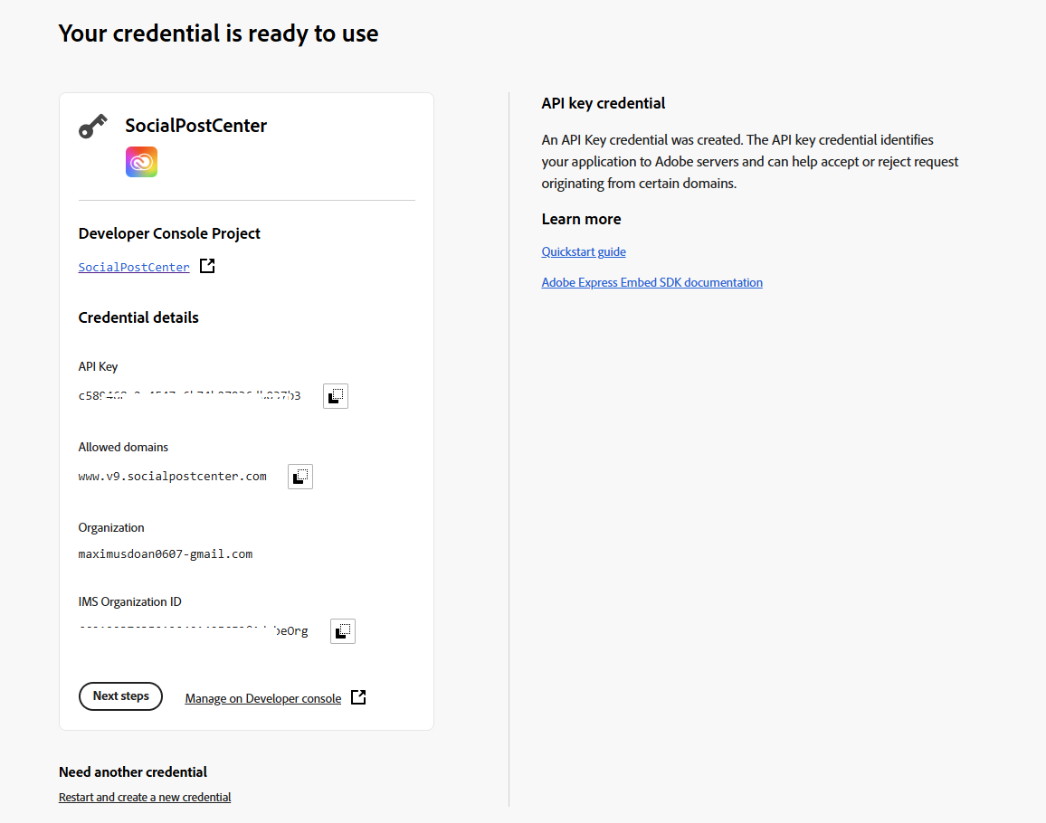Click the 'Developer Console Project' heading
Image resolution: width=1046 pixels, height=823 pixels.
(x=169, y=233)
